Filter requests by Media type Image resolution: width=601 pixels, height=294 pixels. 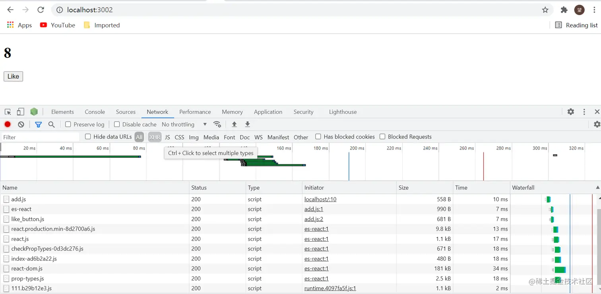tap(211, 137)
